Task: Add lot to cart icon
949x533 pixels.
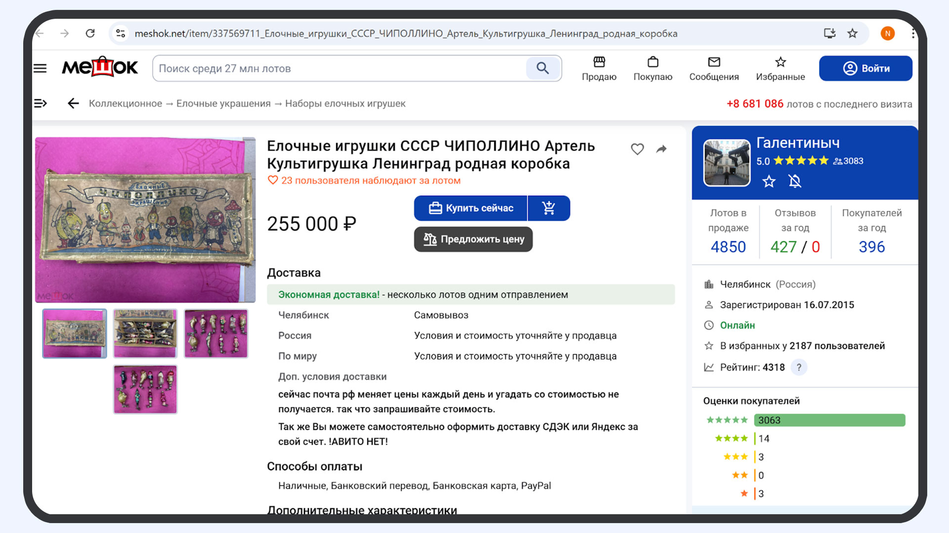Action: click(x=549, y=208)
